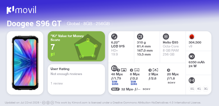Select the 3G network badge

click(206, 89)
